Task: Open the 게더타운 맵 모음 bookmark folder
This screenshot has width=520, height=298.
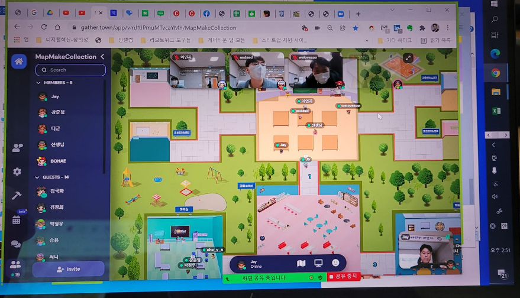Action: (222, 40)
